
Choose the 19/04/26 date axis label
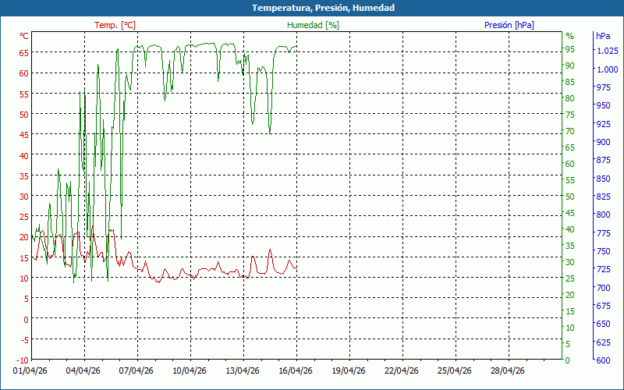(x=349, y=371)
